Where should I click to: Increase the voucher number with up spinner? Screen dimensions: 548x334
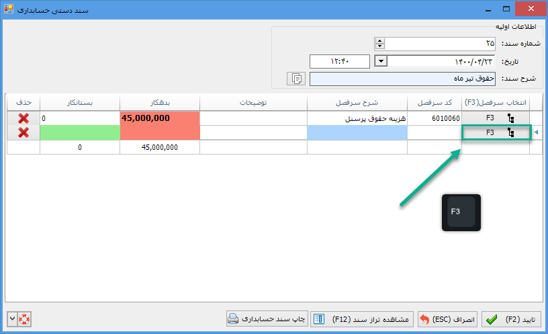380,41
